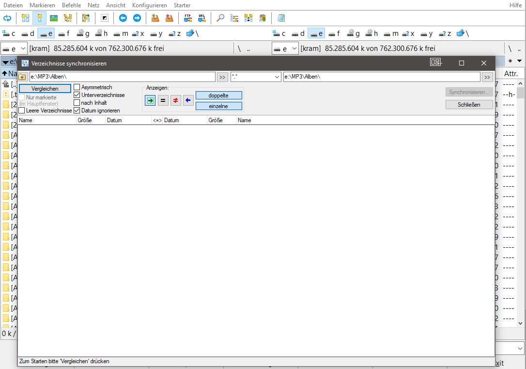Viewport: 526px width, 369px height.
Task: Toggle the einzelne display button
Action: [x=218, y=106]
